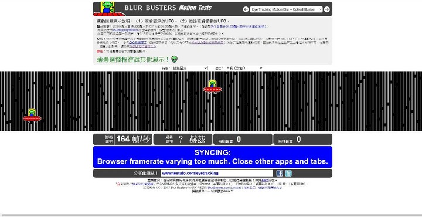
Task: Open the GtG and MPRT link
Action: [138, 43]
